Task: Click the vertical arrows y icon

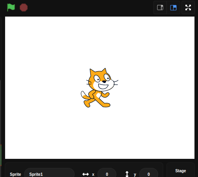Action: click(x=127, y=174)
